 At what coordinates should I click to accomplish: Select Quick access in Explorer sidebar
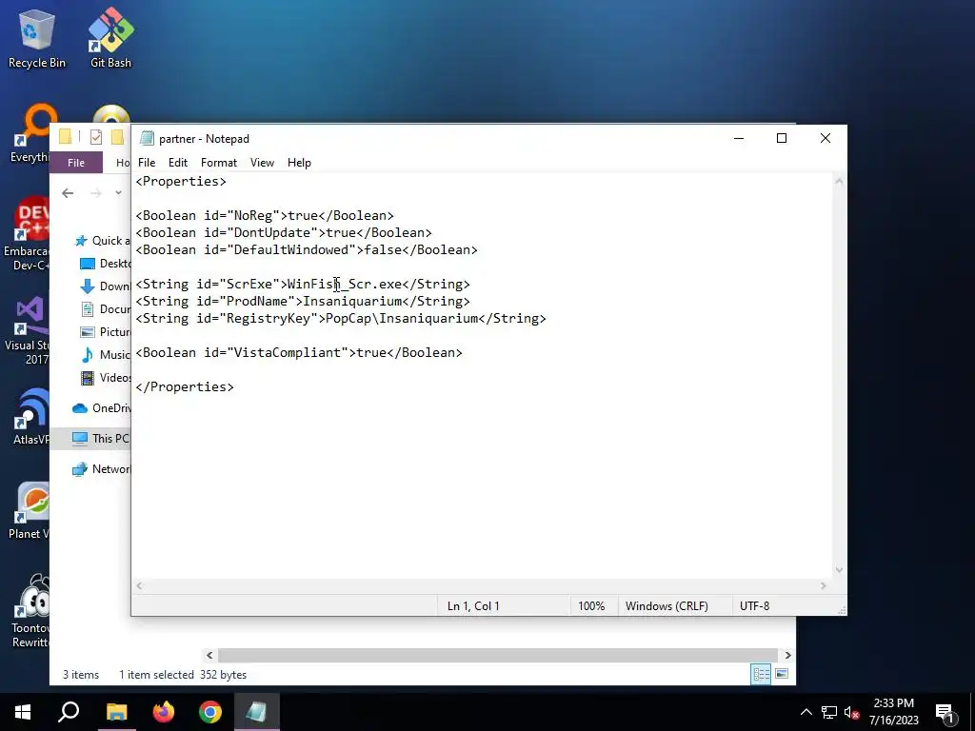pos(103,241)
